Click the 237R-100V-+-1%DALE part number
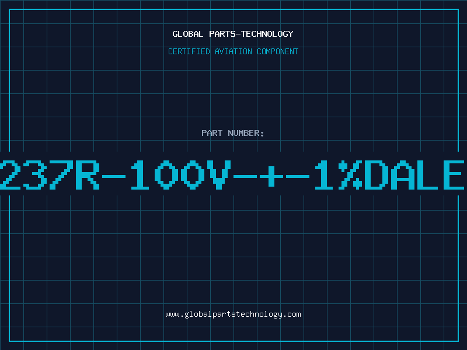 coord(232,175)
